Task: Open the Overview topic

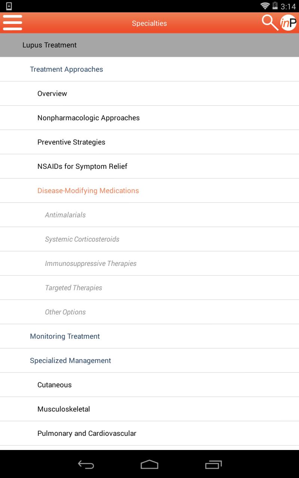Action: coord(52,94)
